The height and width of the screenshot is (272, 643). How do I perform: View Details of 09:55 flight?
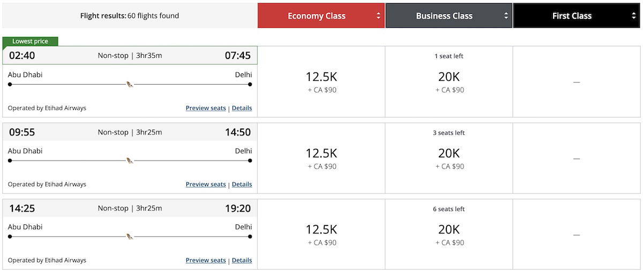pos(242,184)
